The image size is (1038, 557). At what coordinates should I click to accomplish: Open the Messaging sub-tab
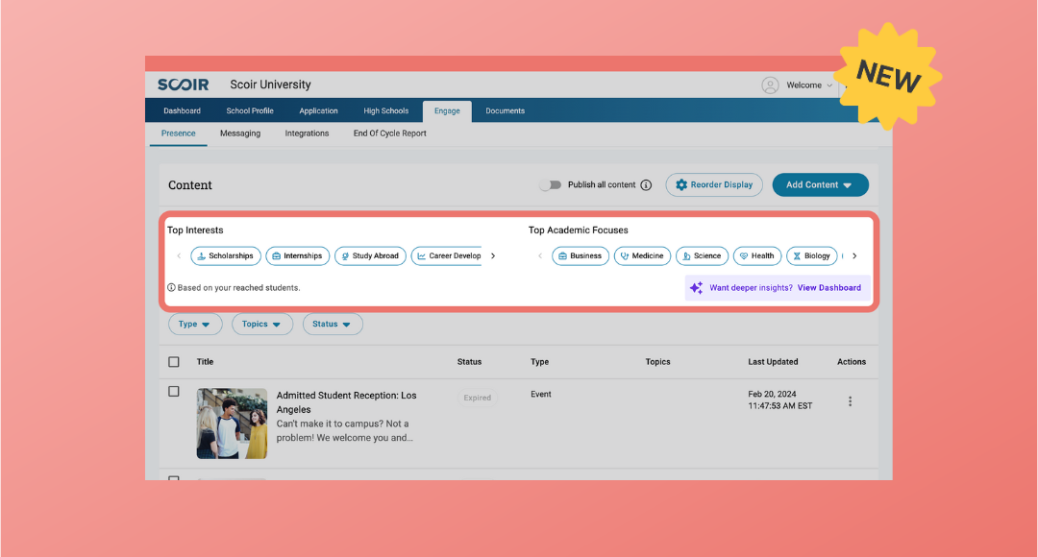tap(240, 133)
